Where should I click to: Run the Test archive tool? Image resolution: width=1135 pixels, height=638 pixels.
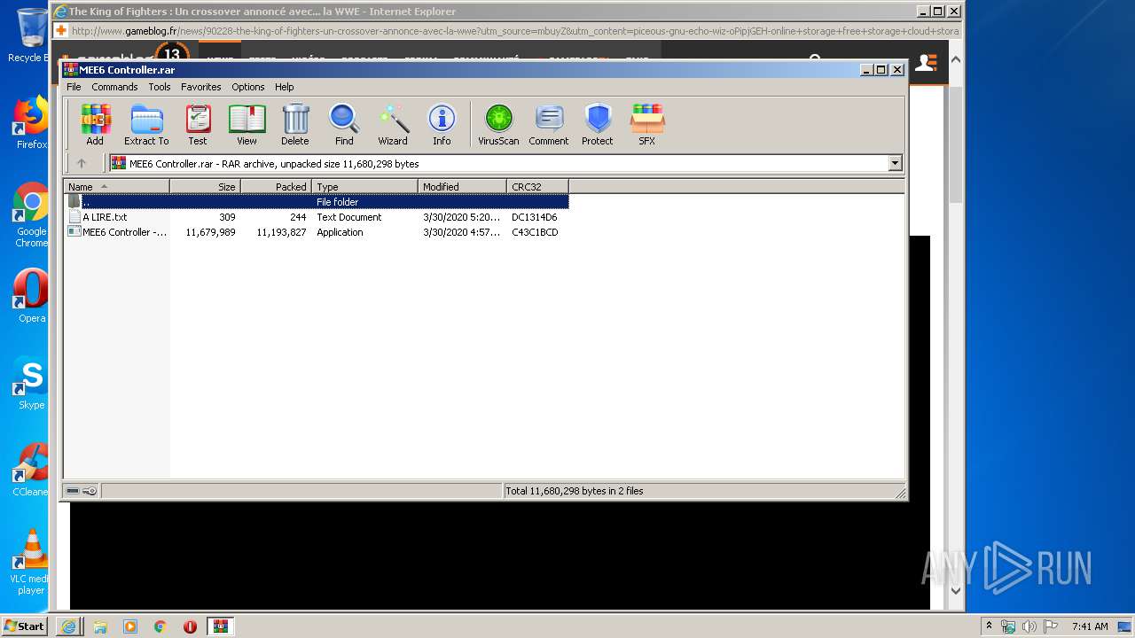pos(198,124)
